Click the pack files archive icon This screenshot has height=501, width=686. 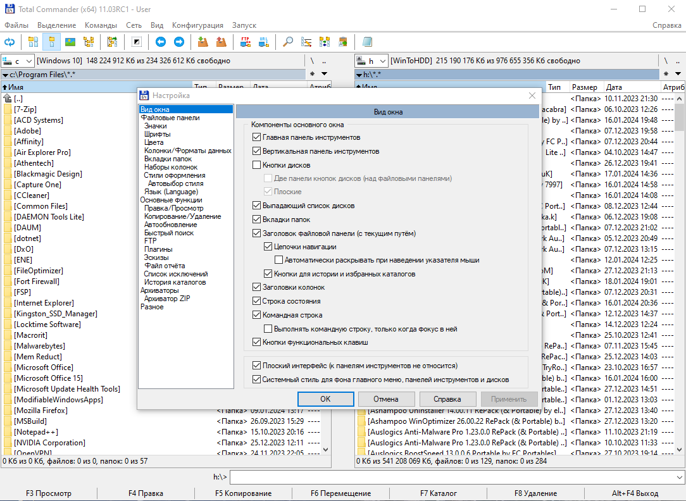pyautogui.click(x=203, y=42)
